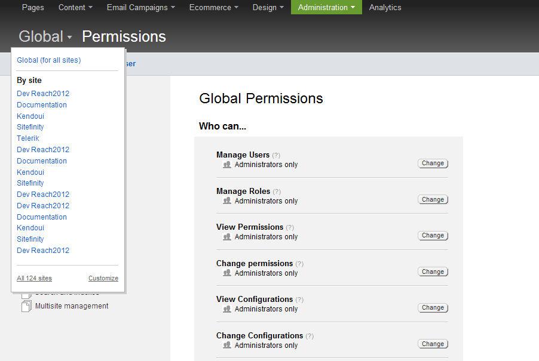The image size is (539, 361).
Task: Collapse the Global site selector dropdown
Action: point(45,37)
